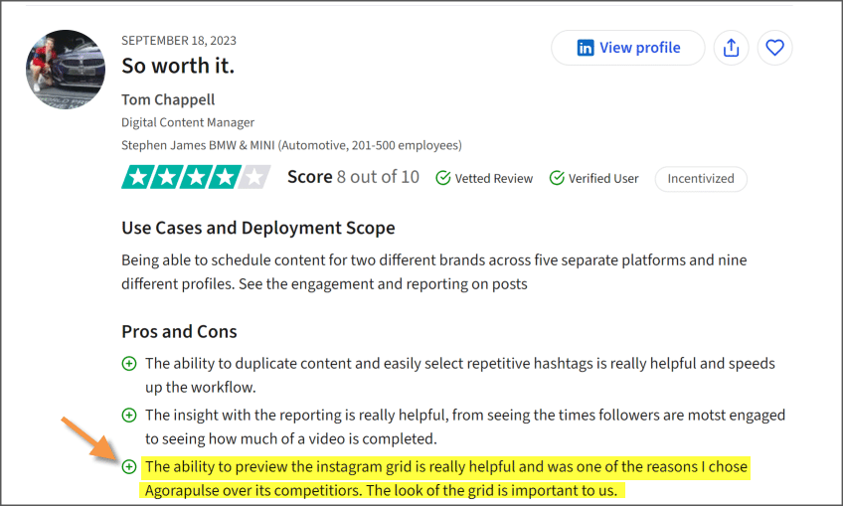
Task: Click the reviewer name Tom Chappell
Action: click(168, 99)
